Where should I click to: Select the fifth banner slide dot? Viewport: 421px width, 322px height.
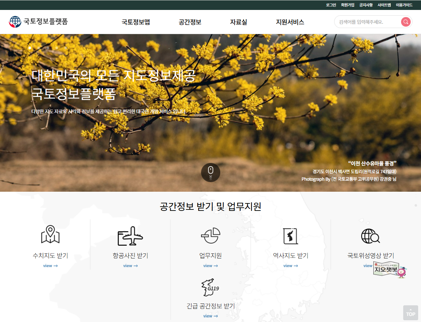[x=66, y=48]
